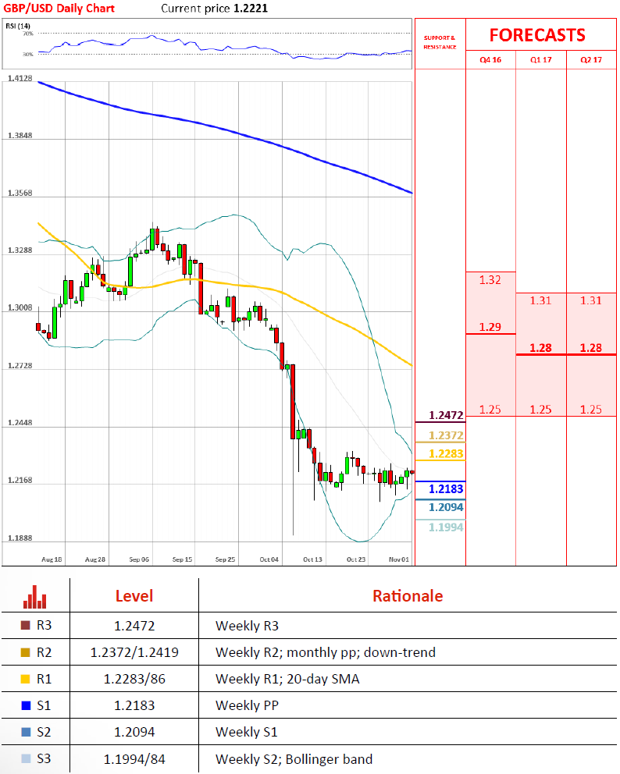This screenshot has width=620, height=774.
Task: Click the 1.1994/84 level cell
Action: point(134,759)
